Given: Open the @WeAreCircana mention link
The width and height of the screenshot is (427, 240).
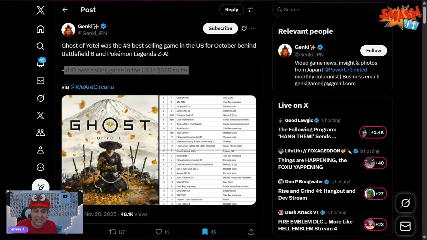Looking at the screenshot, I should [92, 87].
